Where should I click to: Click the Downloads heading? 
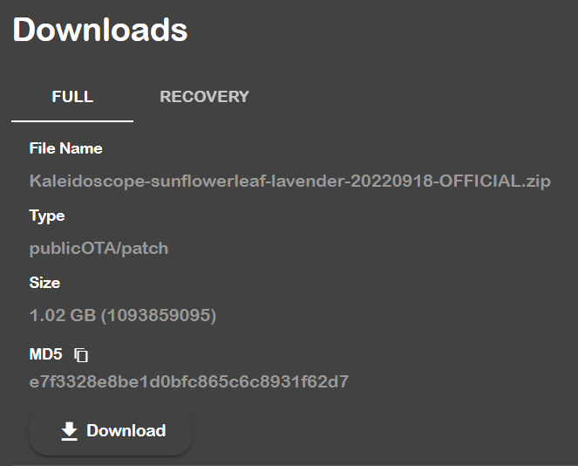(x=100, y=30)
